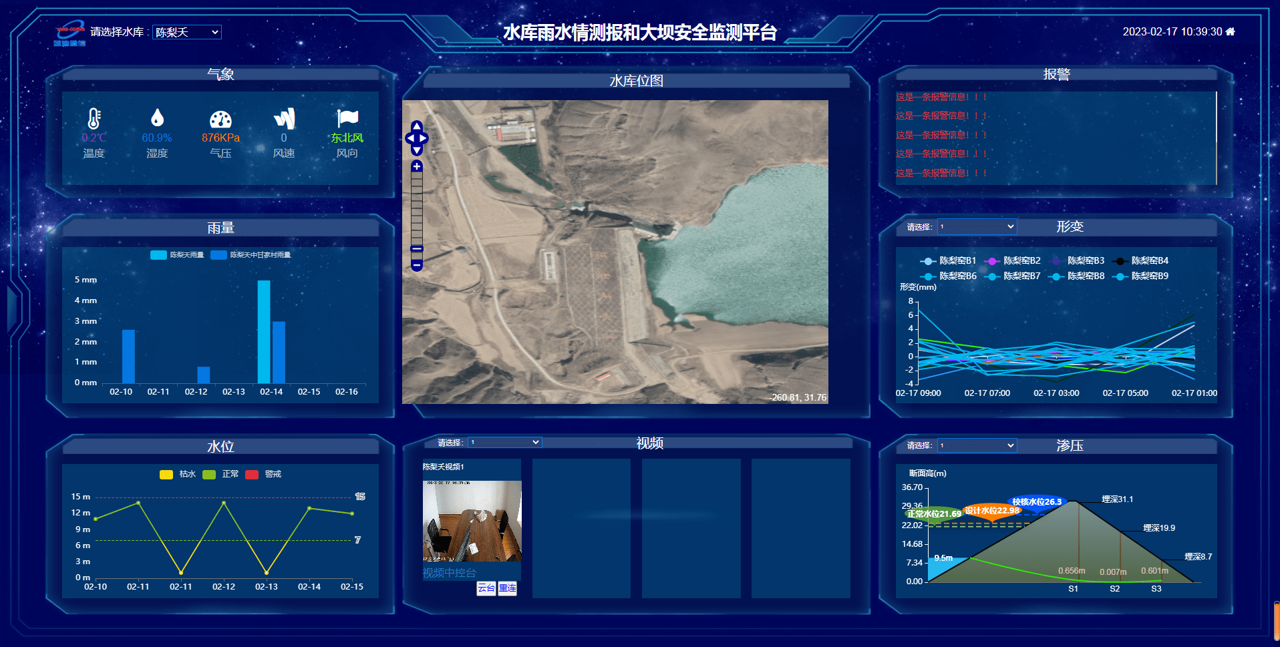Viewport: 1280px width, 647px height.
Task: Click the 876KPa pressure value
Action: coord(220,138)
